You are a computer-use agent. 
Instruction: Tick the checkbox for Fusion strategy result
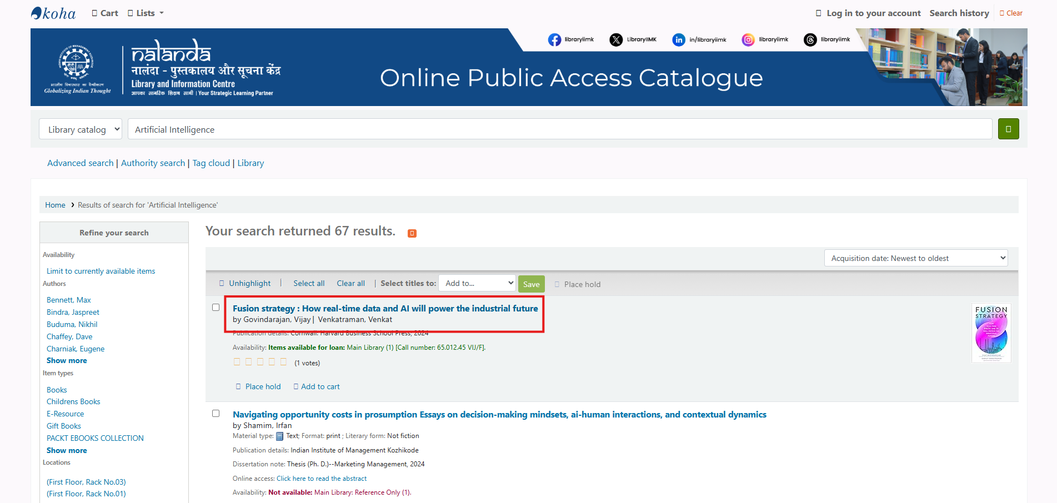(216, 308)
